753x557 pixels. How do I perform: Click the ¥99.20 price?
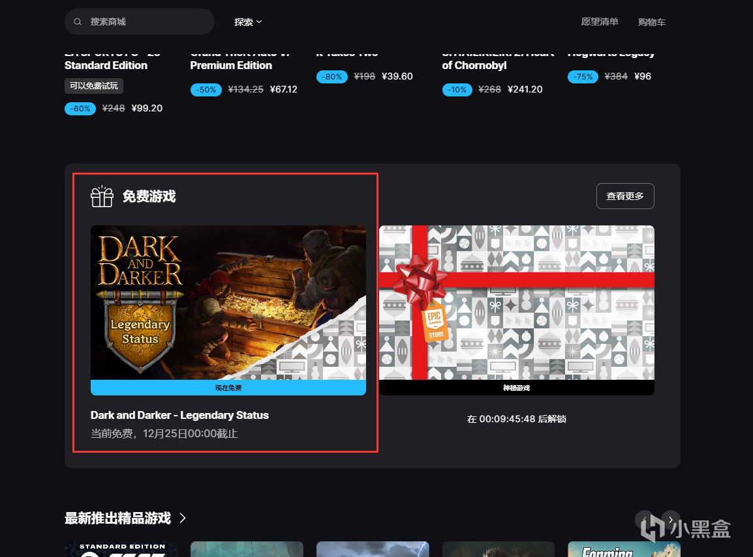[x=147, y=108]
